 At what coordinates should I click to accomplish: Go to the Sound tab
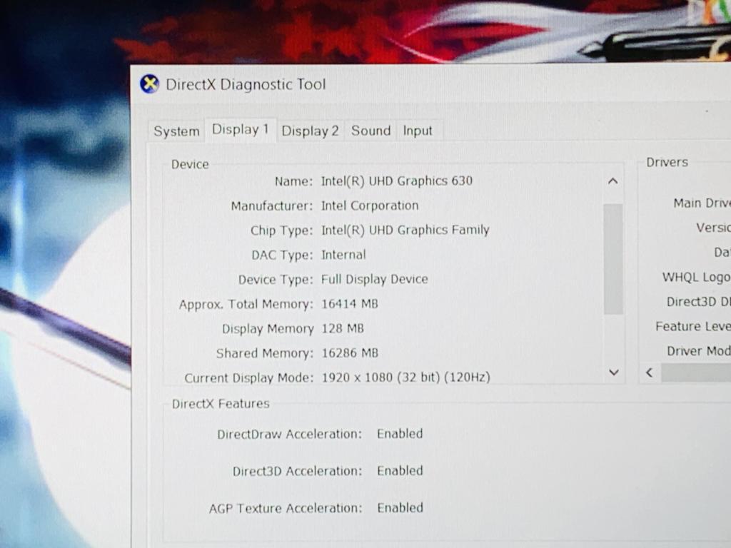tap(371, 131)
